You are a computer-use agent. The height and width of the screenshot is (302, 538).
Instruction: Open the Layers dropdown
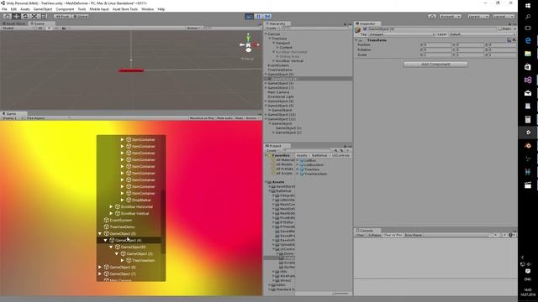pyautogui.click(x=477, y=17)
